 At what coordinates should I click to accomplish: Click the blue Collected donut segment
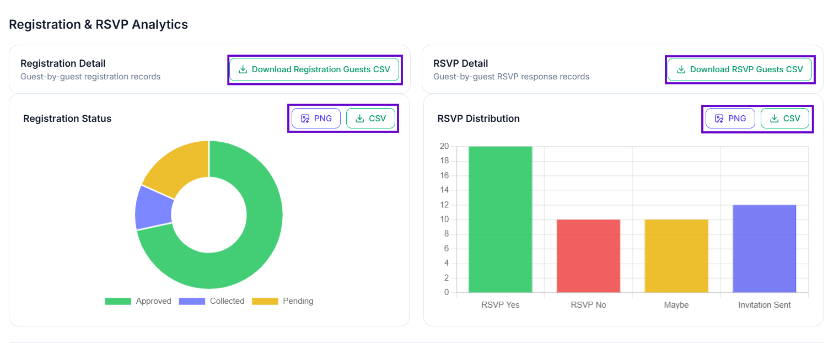pos(153,208)
